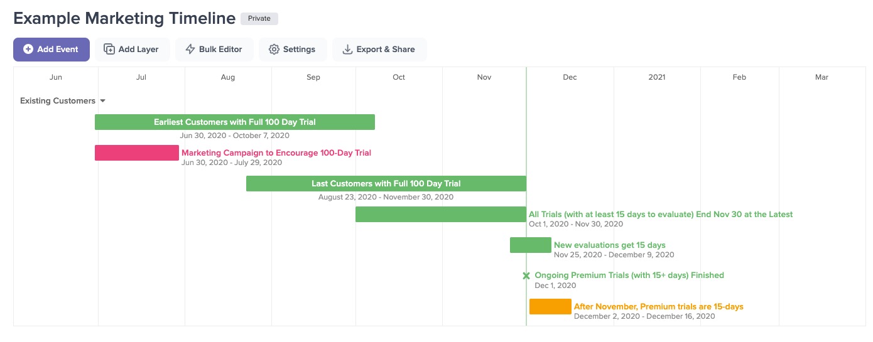Image resolution: width=873 pixels, height=342 pixels.
Task: Click the Example Marketing Timeline title
Action: [x=124, y=19]
